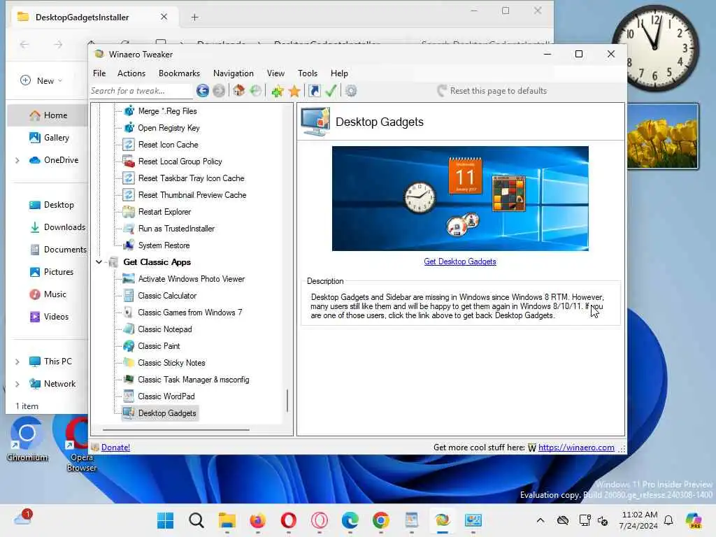This screenshot has width=716, height=537.
Task: Click the Donate! link
Action: 115,447
